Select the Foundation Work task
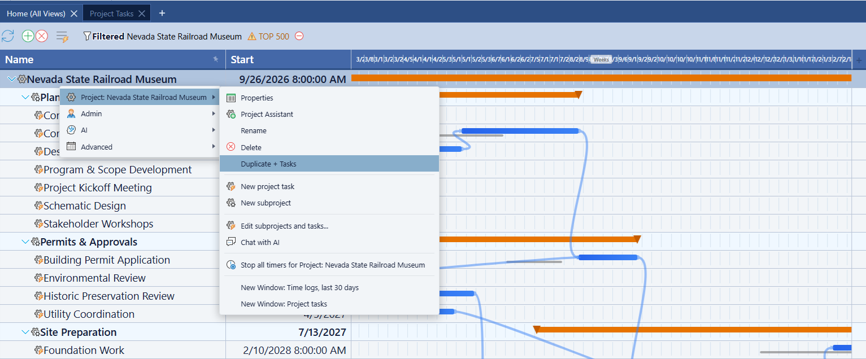The image size is (866, 359). click(84, 351)
